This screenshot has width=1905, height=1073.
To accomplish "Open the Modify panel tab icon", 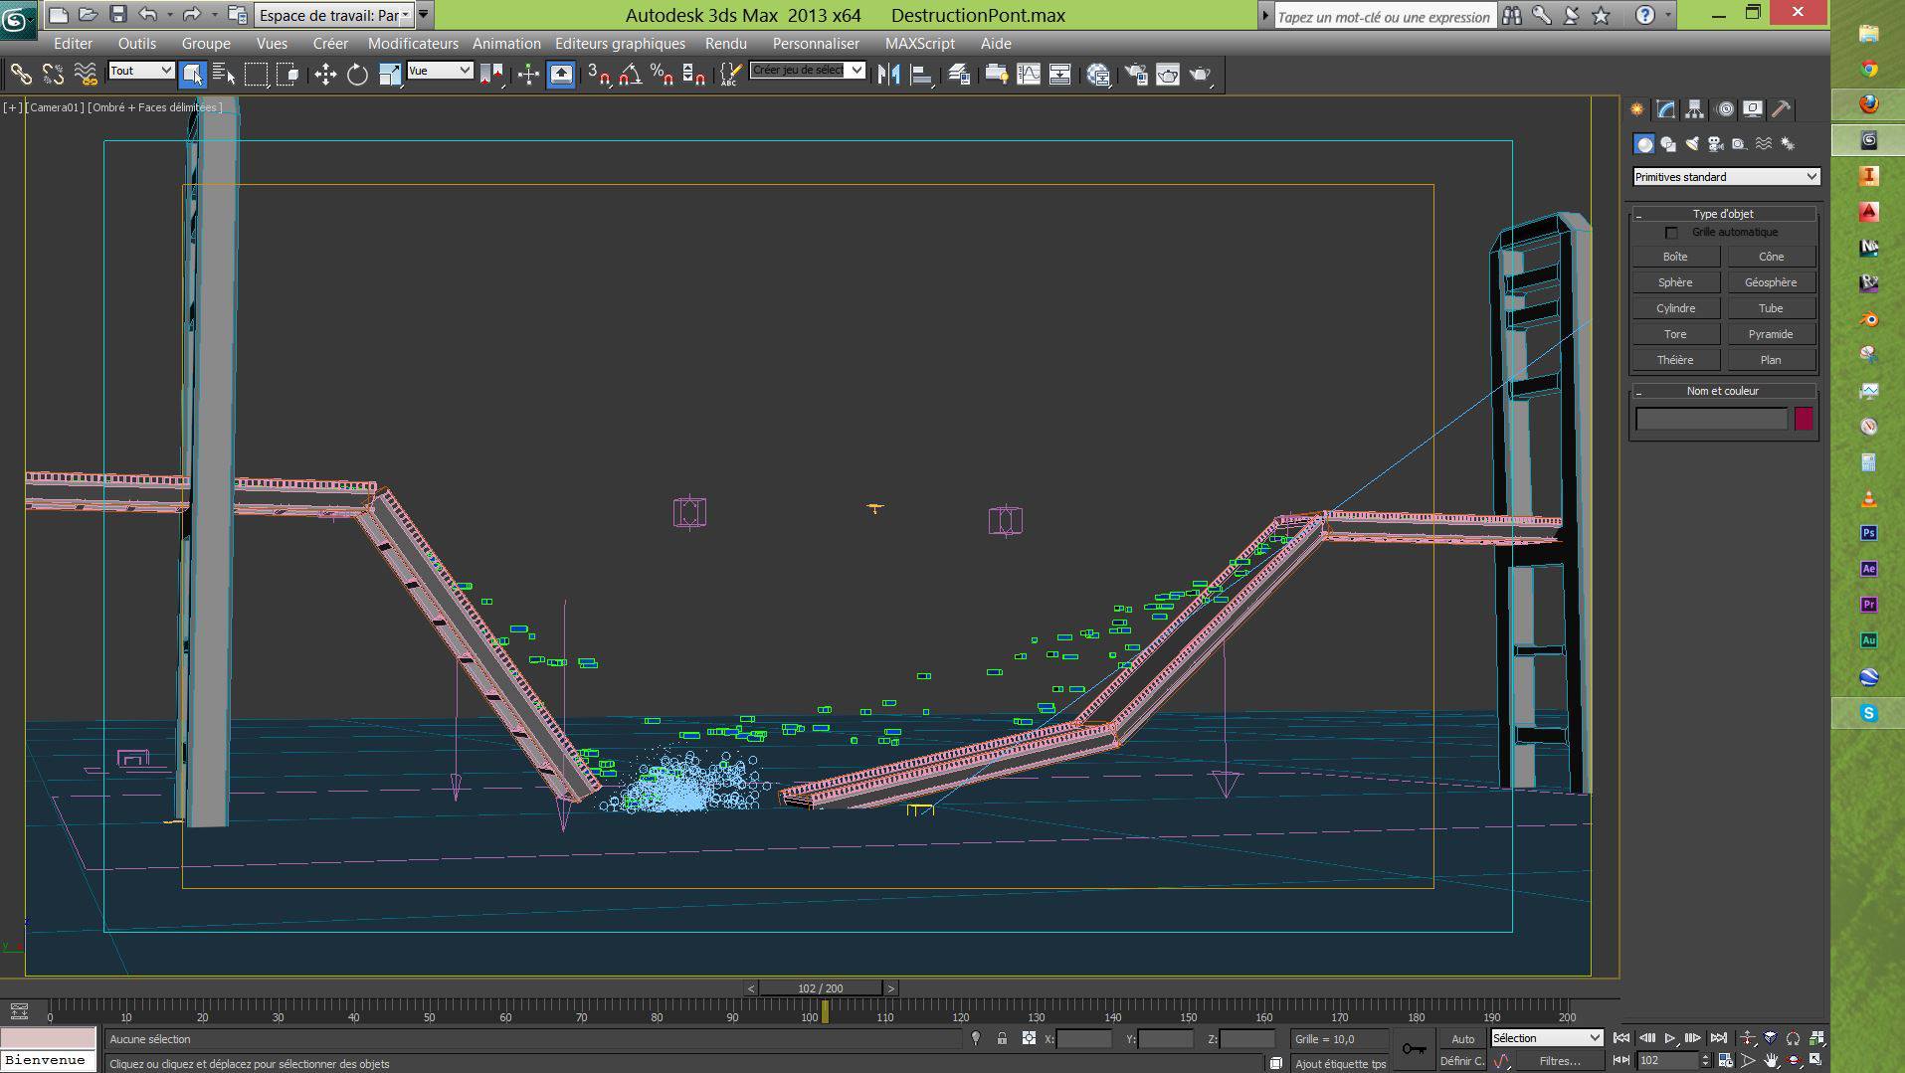I will point(1666,109).
